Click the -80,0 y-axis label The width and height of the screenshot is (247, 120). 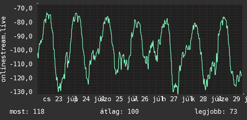23,22
